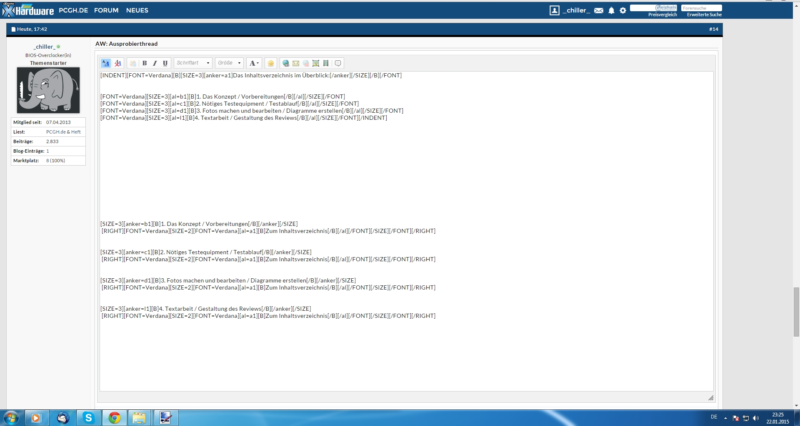Open the Marktplatz rating 8 (100%)
Viewport: 800px width, 426px height.
point(55,161)
